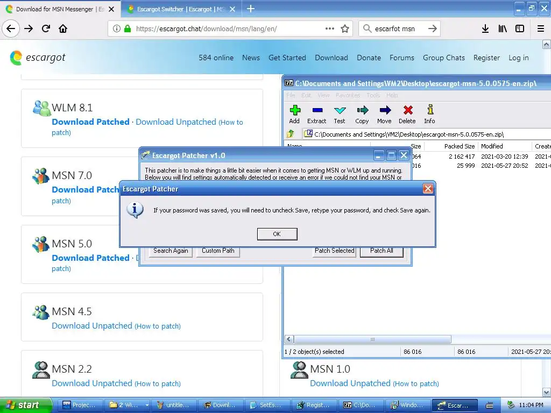Screen dimensions: 551x413
Task: Open the Firefox hamburger menu
Action: (541, 29)
